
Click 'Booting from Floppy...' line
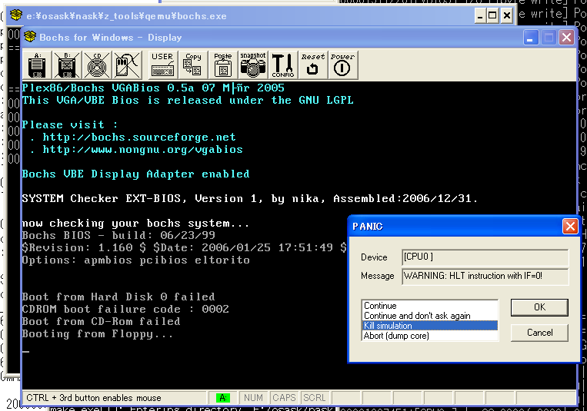(x=98, y=333)
